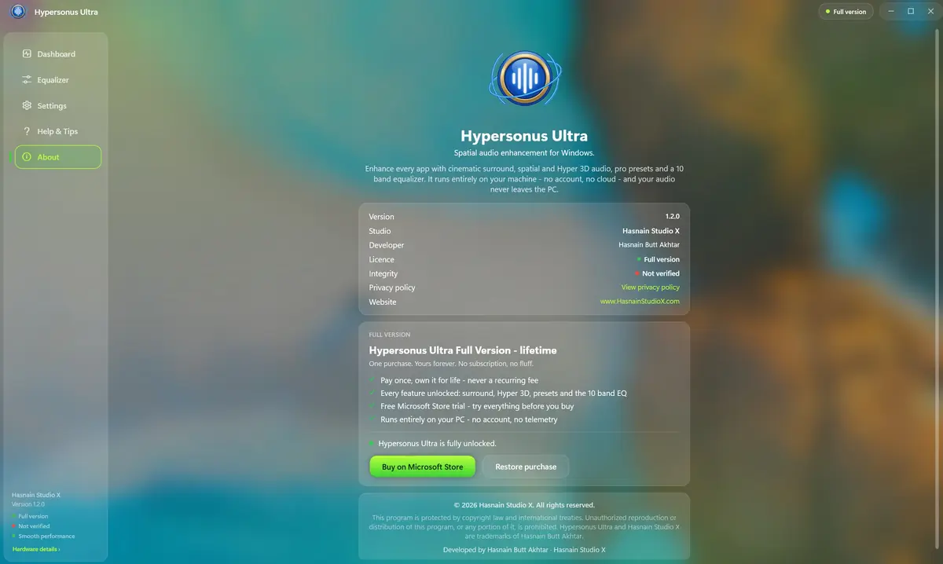
Task: Click the Hypersonus Ultra title bar logo
Action: click(x=18, y=12)
